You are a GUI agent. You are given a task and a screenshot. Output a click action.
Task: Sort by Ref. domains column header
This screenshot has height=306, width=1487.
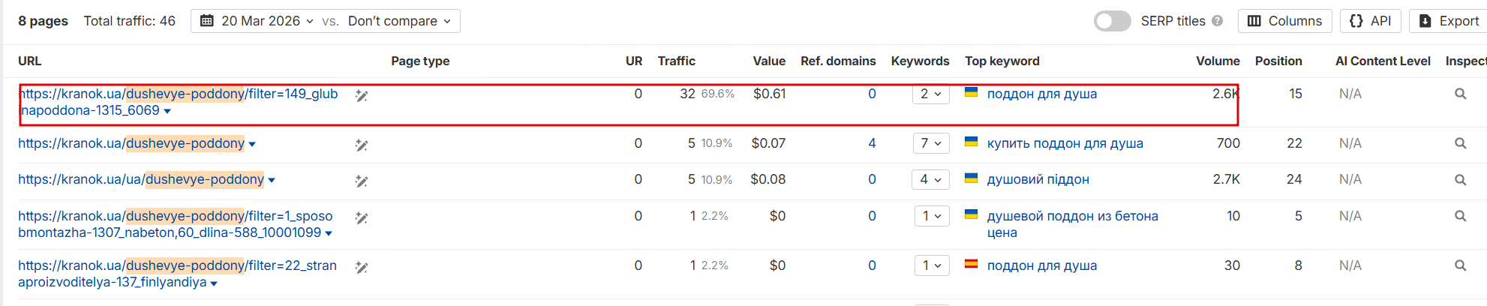(x=837, y=61)
